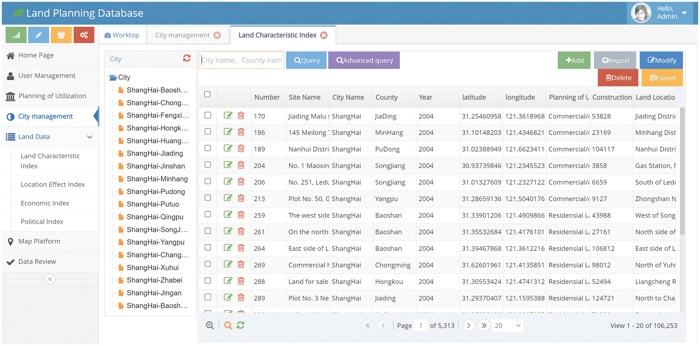The width and height of the screenshot is (700, 346).
Task: Switch to the Worktop tab
Action: (122, 35)
